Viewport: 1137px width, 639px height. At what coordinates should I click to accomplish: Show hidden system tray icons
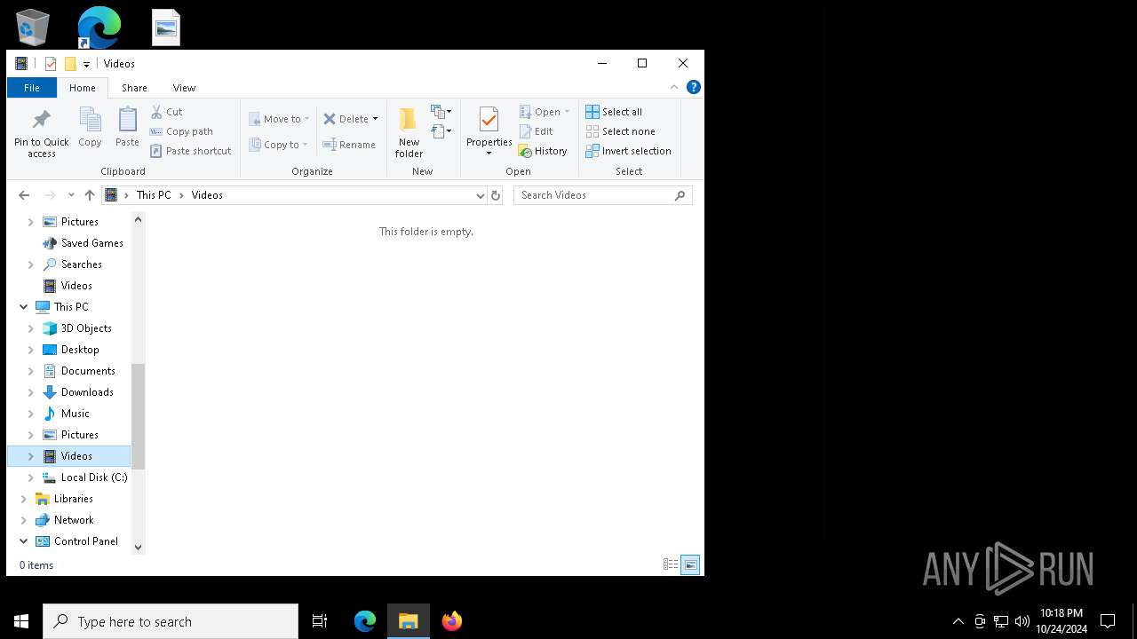[x=958, y=621]
